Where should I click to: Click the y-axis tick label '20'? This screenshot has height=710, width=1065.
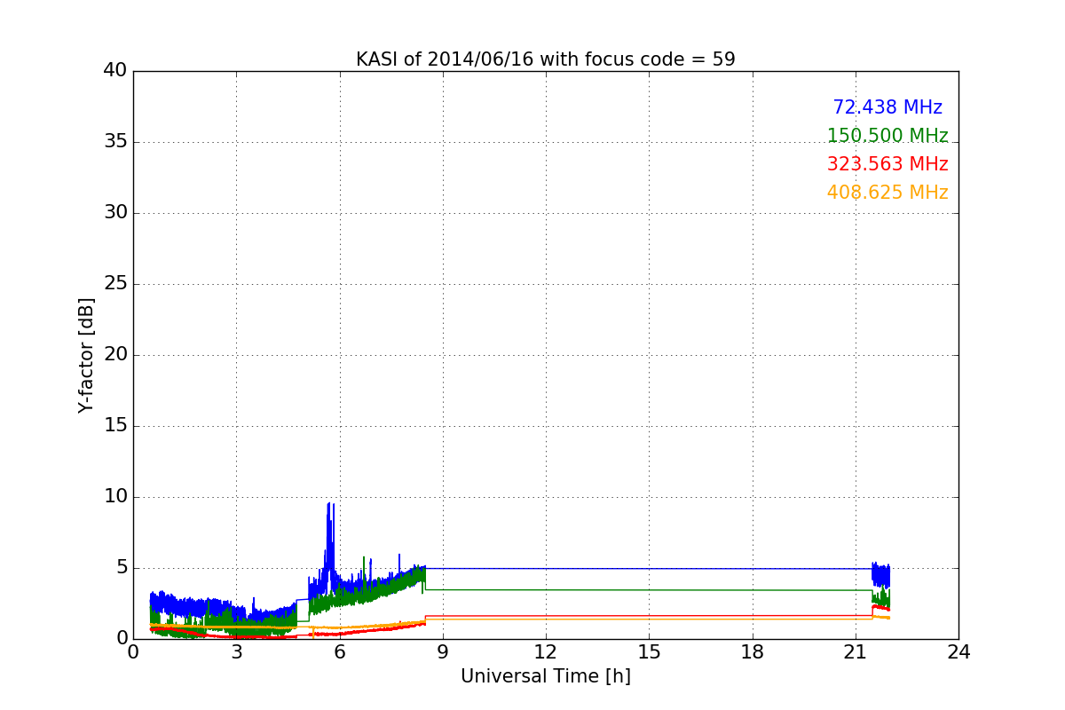(115, 355)
